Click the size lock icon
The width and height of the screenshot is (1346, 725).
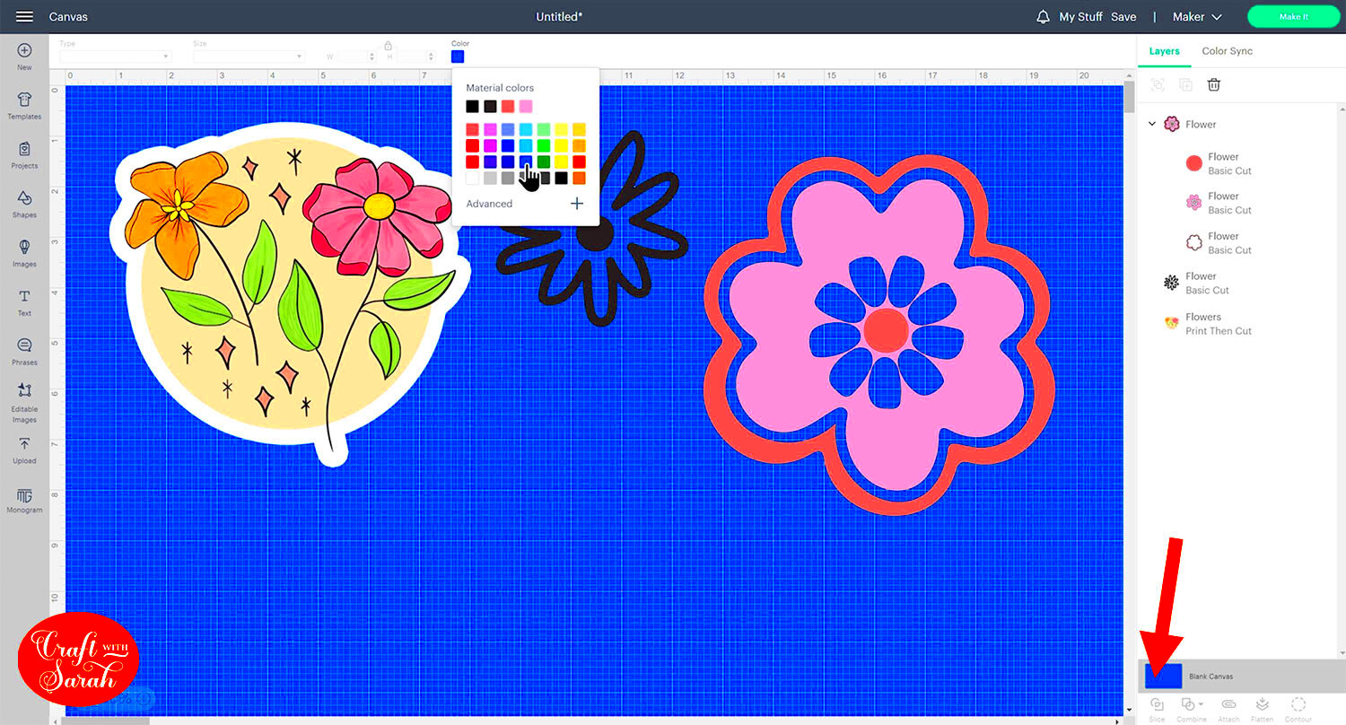pos(388,46)
